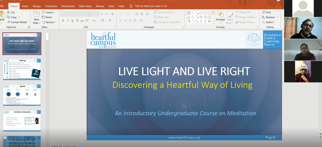This screenshot has width=322, height=147.
Task: Select the Offerings slide thumbnail
Action: click(x=22, y=69)
